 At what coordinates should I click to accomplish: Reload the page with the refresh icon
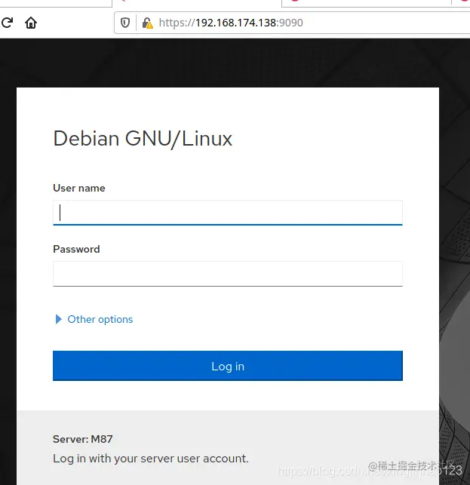[x=7, y=23]
